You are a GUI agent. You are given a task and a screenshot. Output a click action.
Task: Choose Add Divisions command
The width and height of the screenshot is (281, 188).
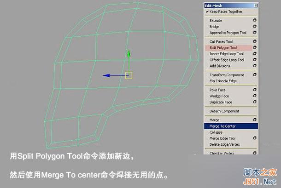[x=220, y=66]
